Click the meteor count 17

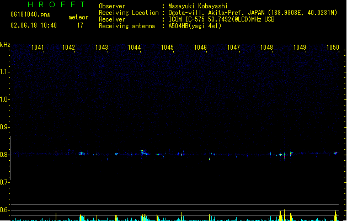click(x=80, y=25)
